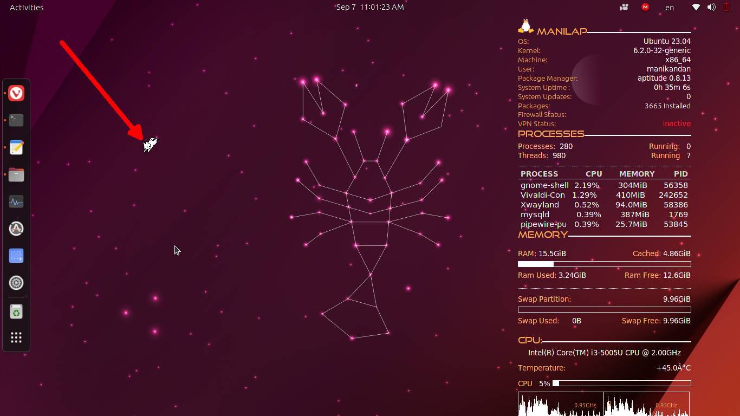This screenshot has width=740, height=416.
Task: Open the Activities overview
Action: (x=27, y=7)
